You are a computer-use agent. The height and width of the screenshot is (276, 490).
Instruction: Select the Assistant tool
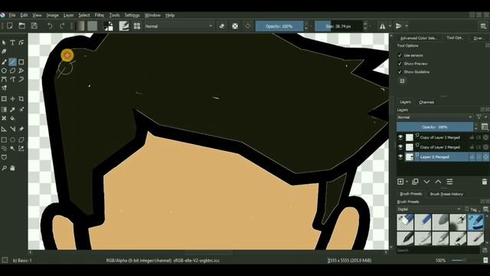4,129
